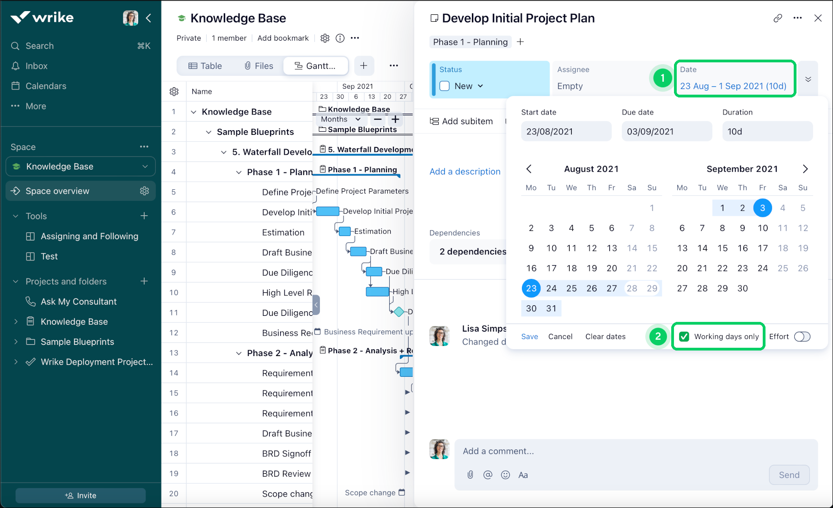This screenshot has width=833, height=508.
Task: Open task more actions menu
Action: point(798,18)
